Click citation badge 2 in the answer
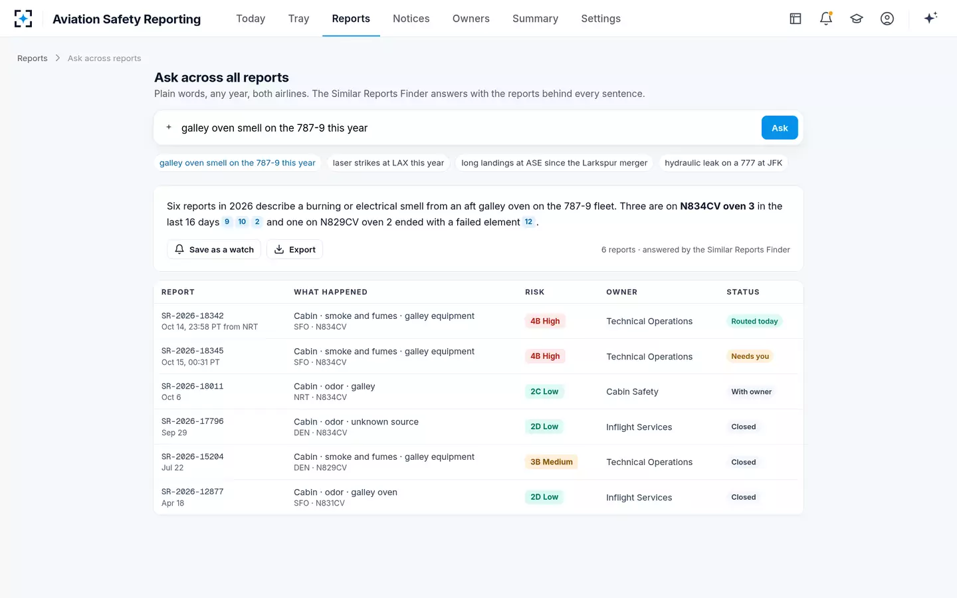 click(257, 222)
